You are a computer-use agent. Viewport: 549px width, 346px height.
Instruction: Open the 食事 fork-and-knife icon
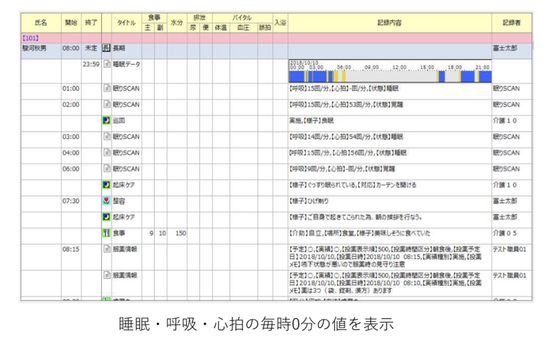point(106,233)
